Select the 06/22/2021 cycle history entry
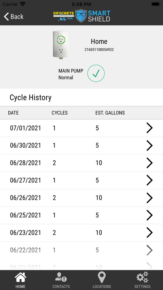 click(81, 250)
